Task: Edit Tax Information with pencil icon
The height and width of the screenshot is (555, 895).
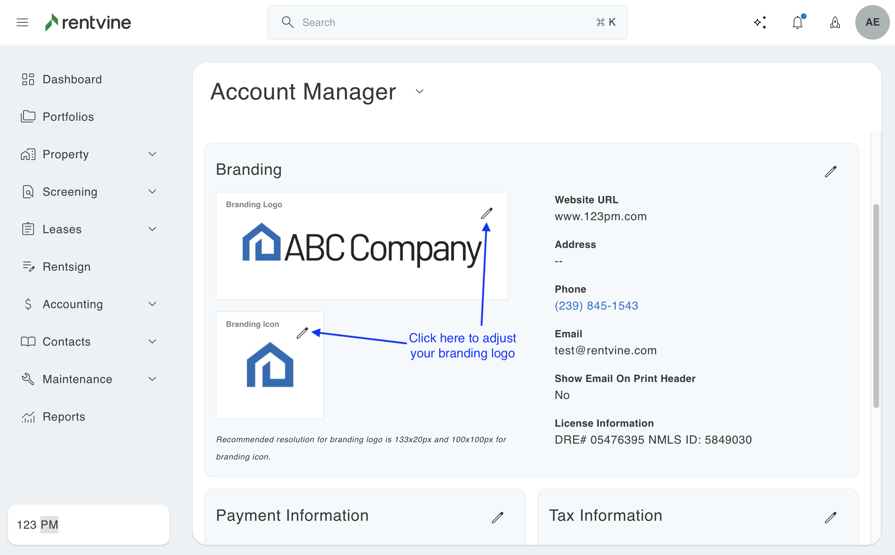Action: pos(830,517)
